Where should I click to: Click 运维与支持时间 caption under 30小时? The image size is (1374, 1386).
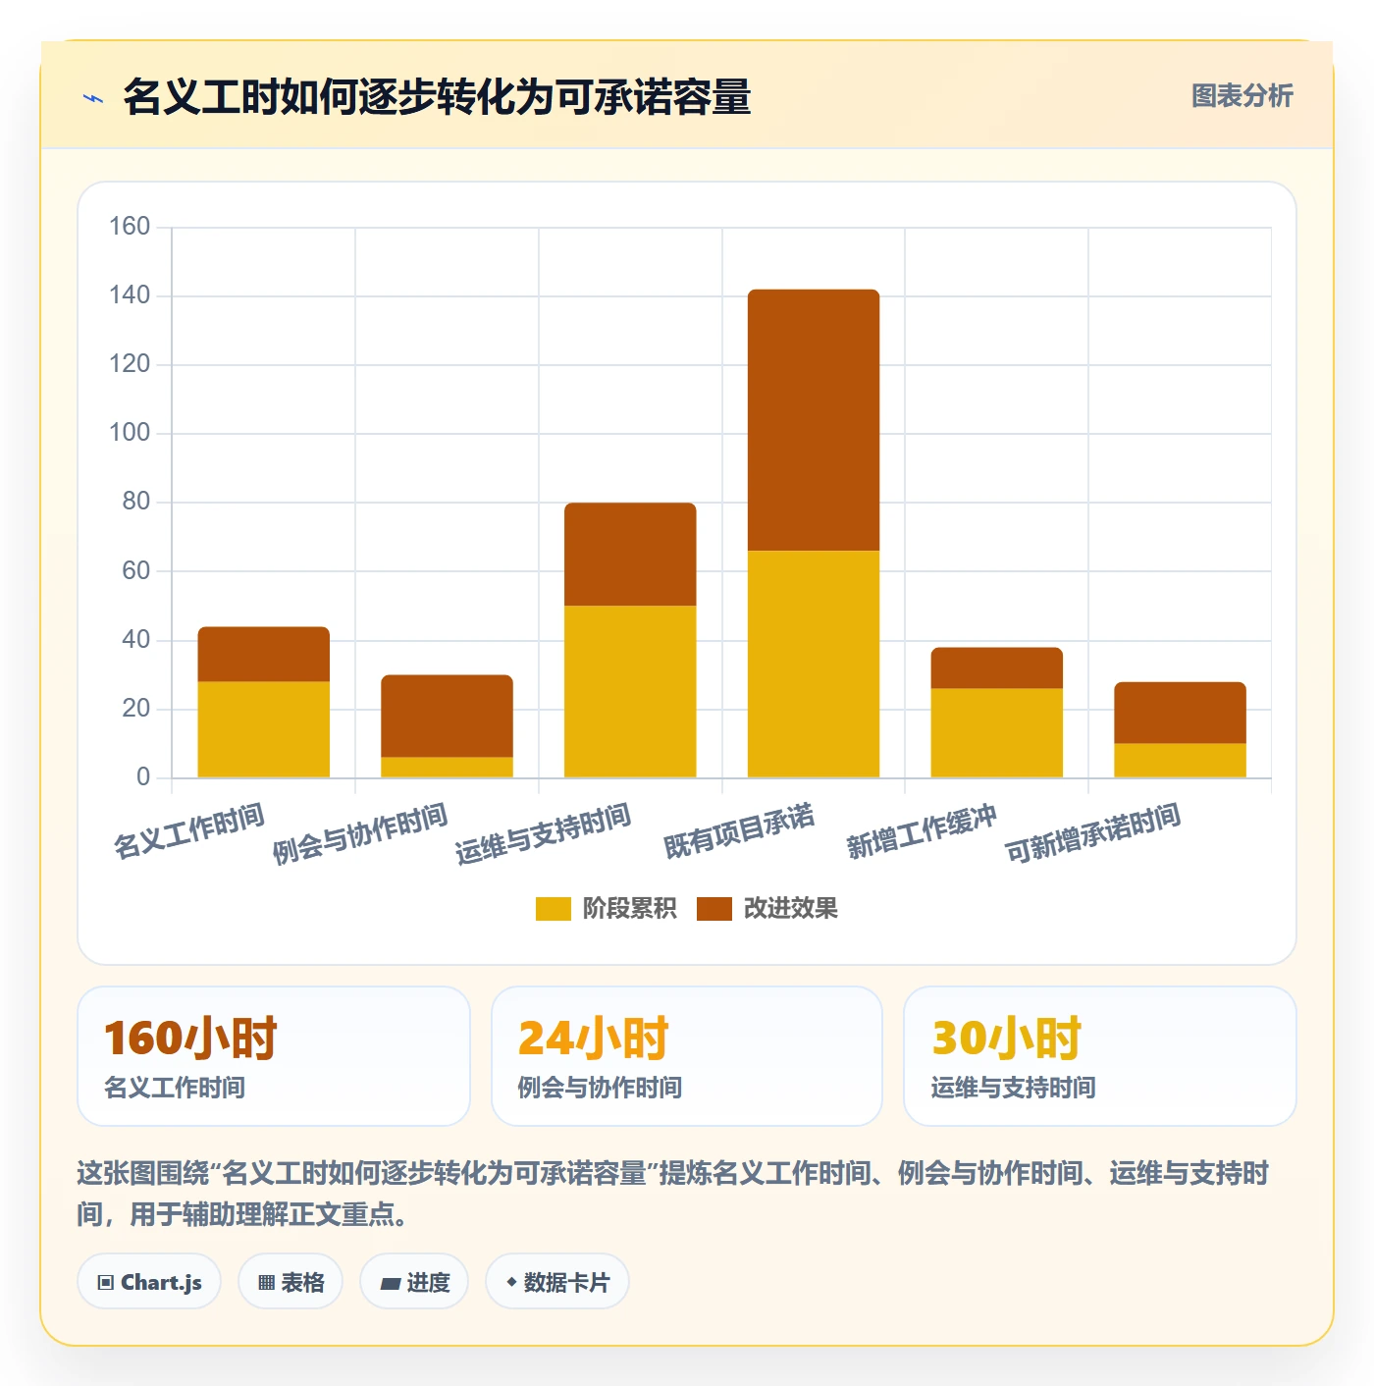click(x=1013, y=1088)
